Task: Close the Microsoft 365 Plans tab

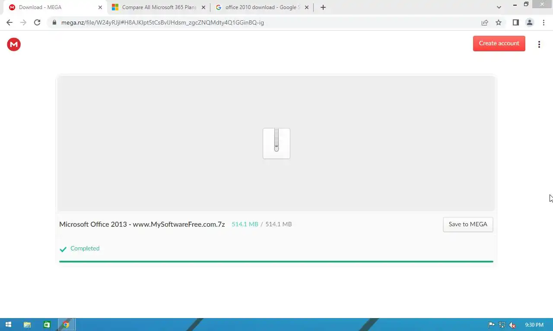Action: click(203, 7)
